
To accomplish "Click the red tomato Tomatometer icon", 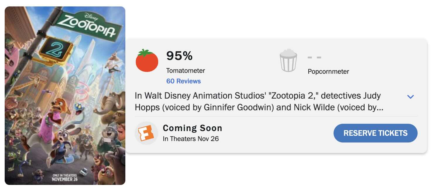I will tap(147, 61).
